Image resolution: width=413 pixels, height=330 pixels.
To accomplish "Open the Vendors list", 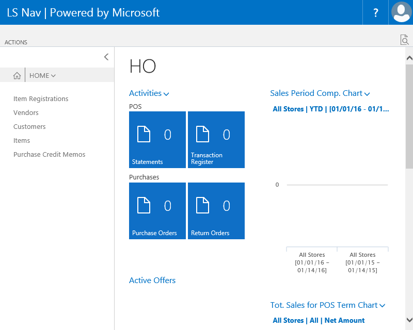I will pyautogui.click(x=26, y=113).
